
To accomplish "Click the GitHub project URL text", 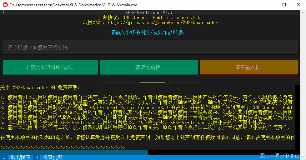I will point(163,22).
